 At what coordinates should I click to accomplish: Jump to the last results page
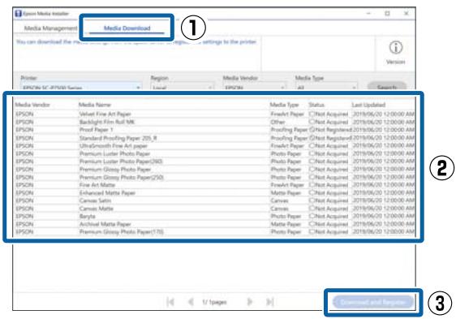[x=270, y=302]
